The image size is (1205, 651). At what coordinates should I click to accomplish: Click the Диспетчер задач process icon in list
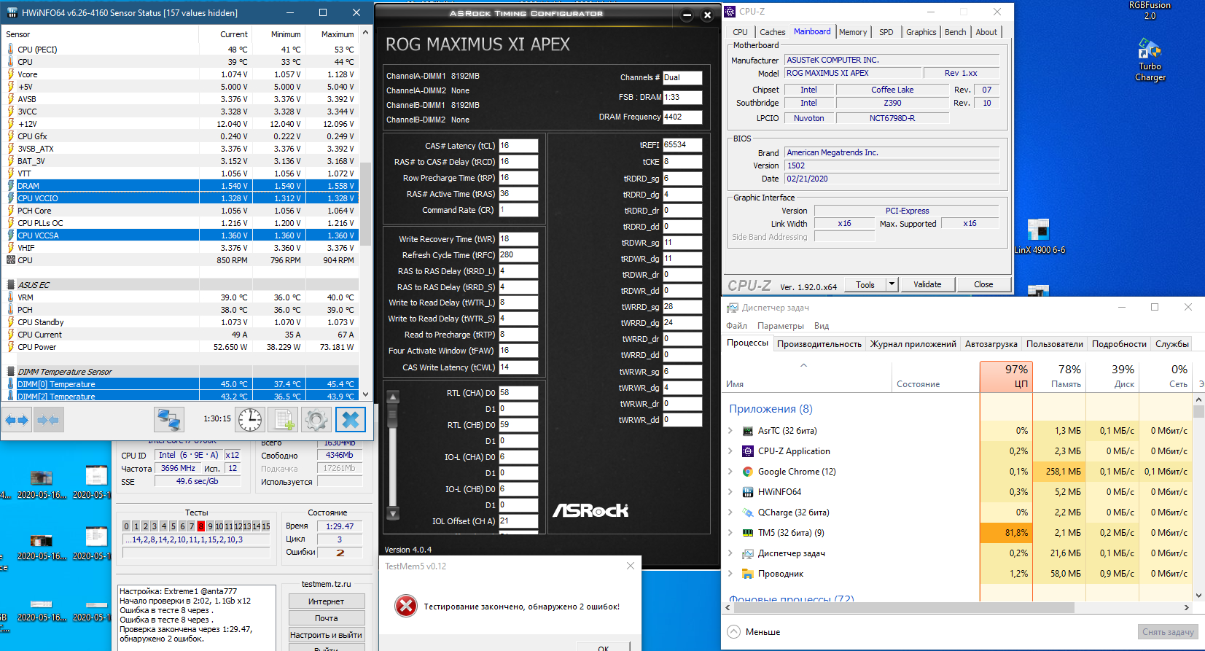(747, 553)
